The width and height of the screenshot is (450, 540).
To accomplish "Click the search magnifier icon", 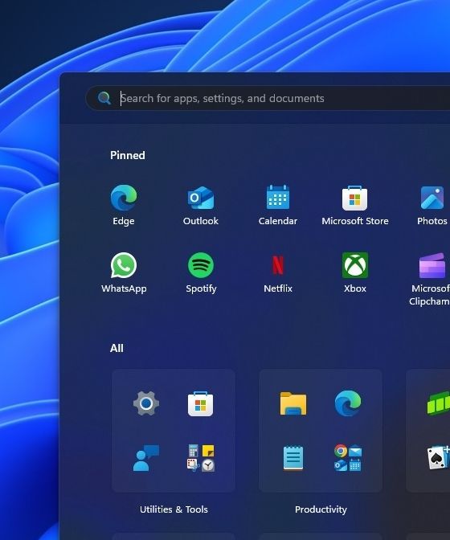I will point(104,98).
